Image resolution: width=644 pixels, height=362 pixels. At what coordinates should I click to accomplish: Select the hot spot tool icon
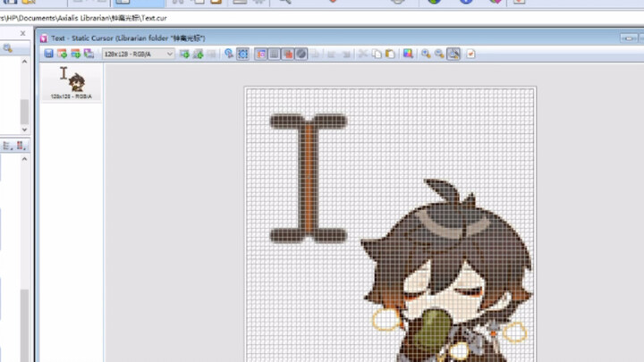[242, 54]
